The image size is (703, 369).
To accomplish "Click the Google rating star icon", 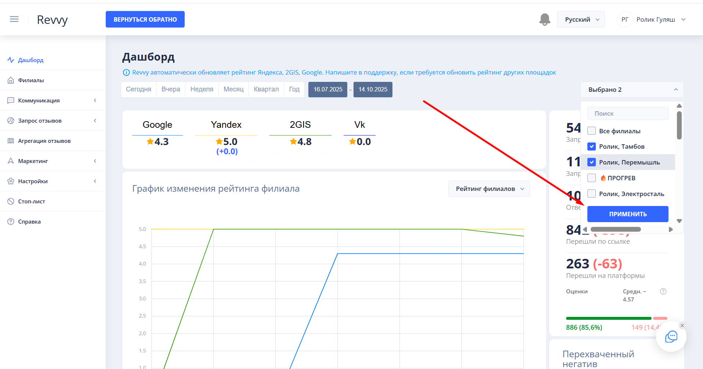I will tap(150, 141).
